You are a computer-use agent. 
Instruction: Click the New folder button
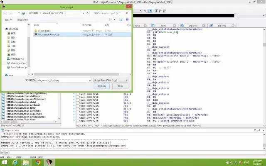point(23,20)
